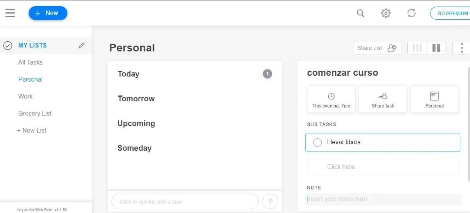
Task: Click the GO PREMIUM button
Action: pyautogui.click(x=452, y=13)
